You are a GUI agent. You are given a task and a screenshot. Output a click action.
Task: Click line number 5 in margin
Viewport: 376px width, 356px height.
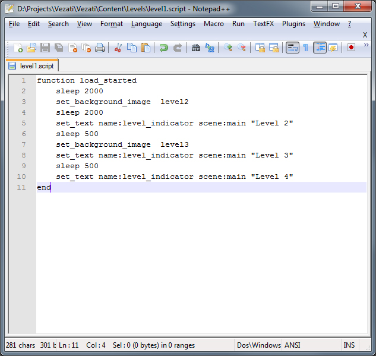click(24, 123)
